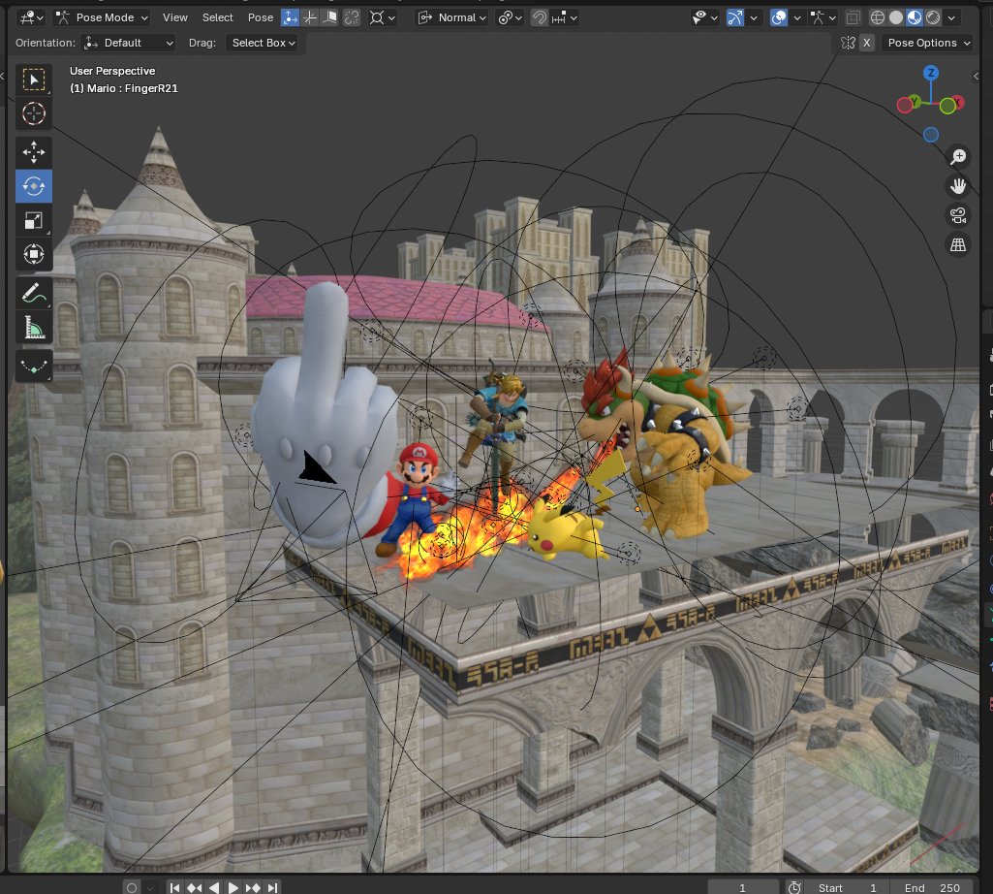993x894 pixels.
Task: Toggle snapping magnet icon
Action: pyautogui.click(x=539, y=17)
